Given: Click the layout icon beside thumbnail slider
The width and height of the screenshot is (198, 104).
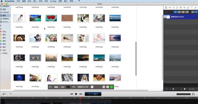Looking at the screenshot, I should point(166,89).
